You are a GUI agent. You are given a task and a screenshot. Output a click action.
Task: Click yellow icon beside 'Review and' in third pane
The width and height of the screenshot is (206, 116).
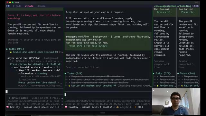click(158, 86)
